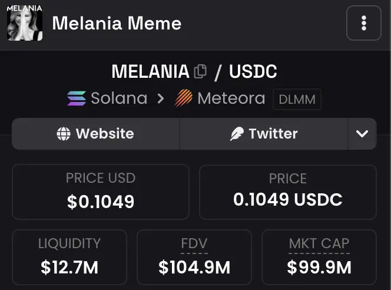Click the Melania Meme title text
Screen dimensions: 391x290
tap(117, 24)
